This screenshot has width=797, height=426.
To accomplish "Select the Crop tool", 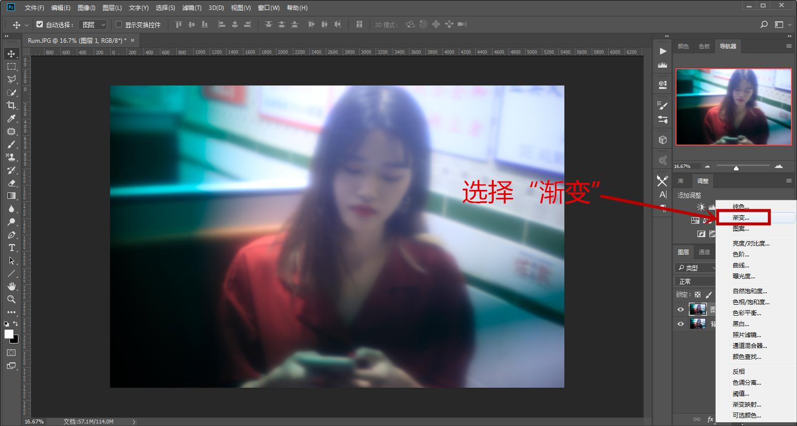I will point(11,105).
